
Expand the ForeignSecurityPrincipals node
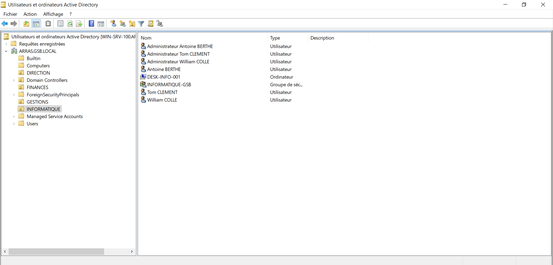tap(14, 95)
